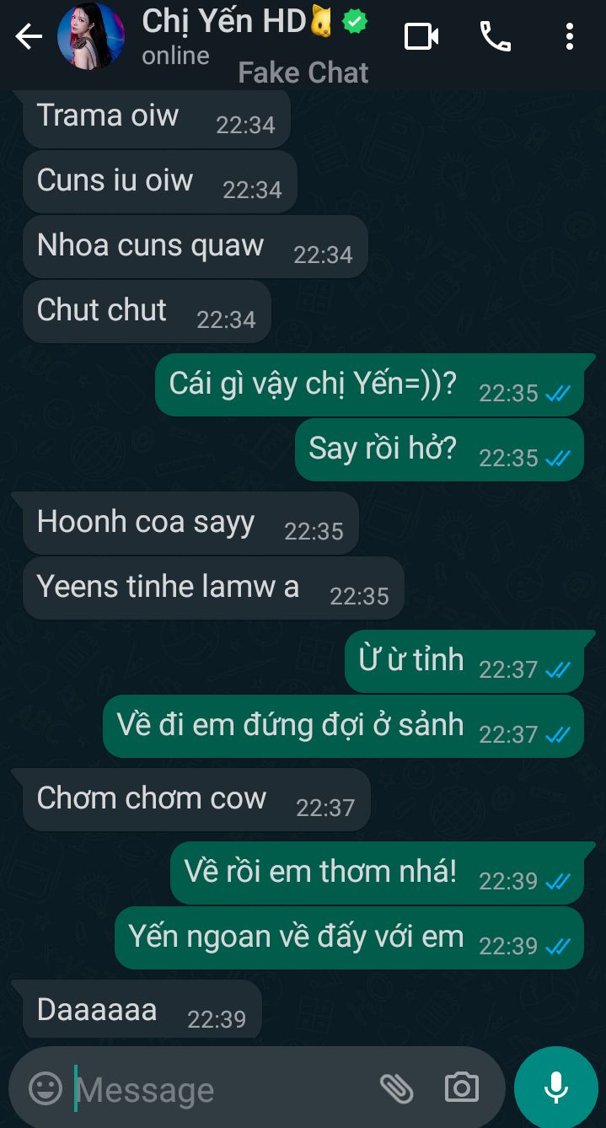Start a voice call
This screenshot has width=606, height=1128.
[496, 36]
